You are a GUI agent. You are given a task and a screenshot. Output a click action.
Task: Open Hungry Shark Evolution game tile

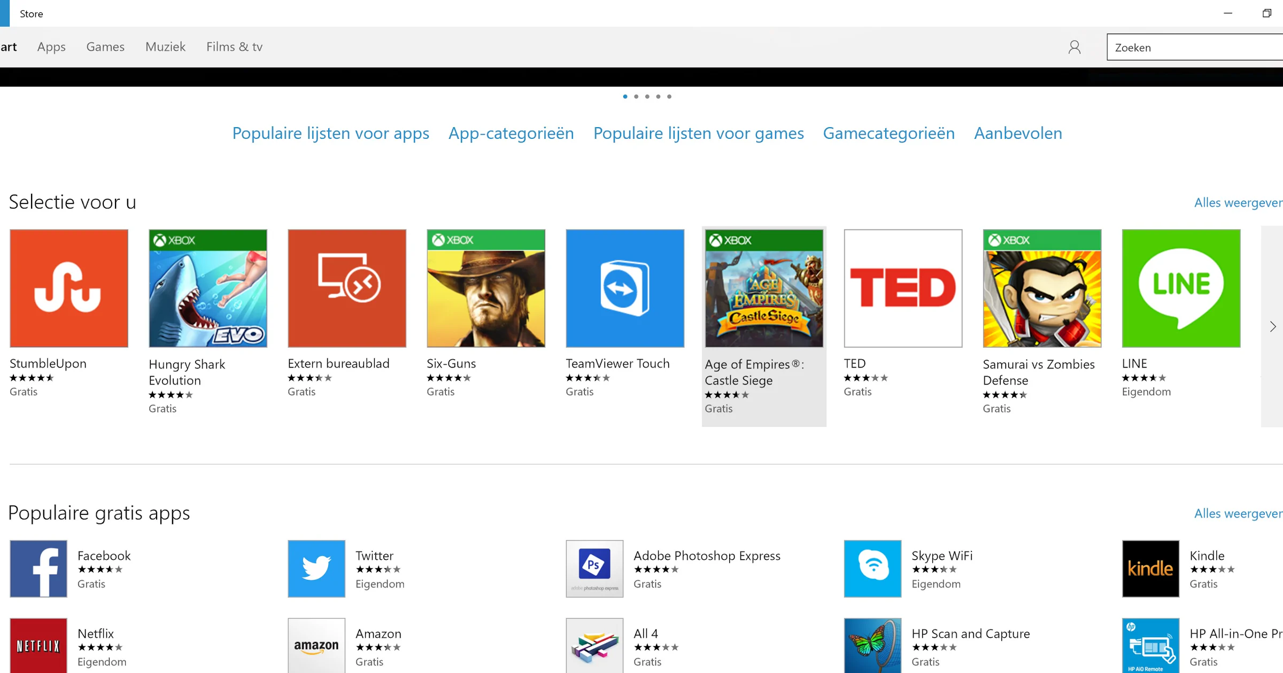click(x=208, y=288)
